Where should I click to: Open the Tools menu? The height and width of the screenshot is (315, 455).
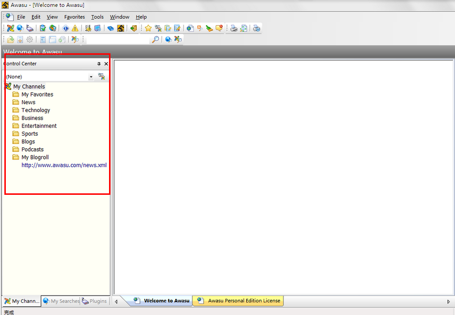click(x=97, y=17)
